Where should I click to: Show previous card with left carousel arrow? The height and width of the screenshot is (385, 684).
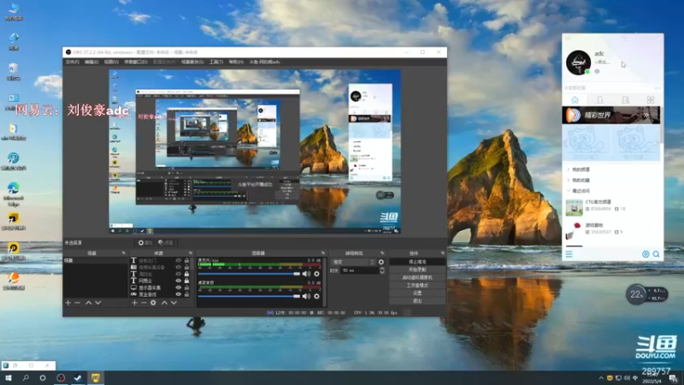pyautogui.click(x=565, y=143)
